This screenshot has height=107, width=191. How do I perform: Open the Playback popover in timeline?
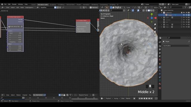coord(109,98)
